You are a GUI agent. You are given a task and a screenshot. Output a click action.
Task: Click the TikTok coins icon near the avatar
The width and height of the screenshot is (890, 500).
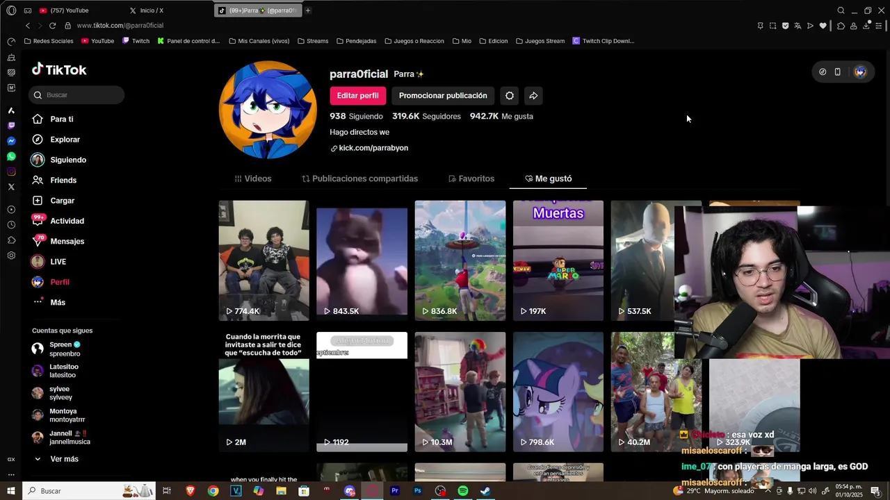(x=823, y=72)
